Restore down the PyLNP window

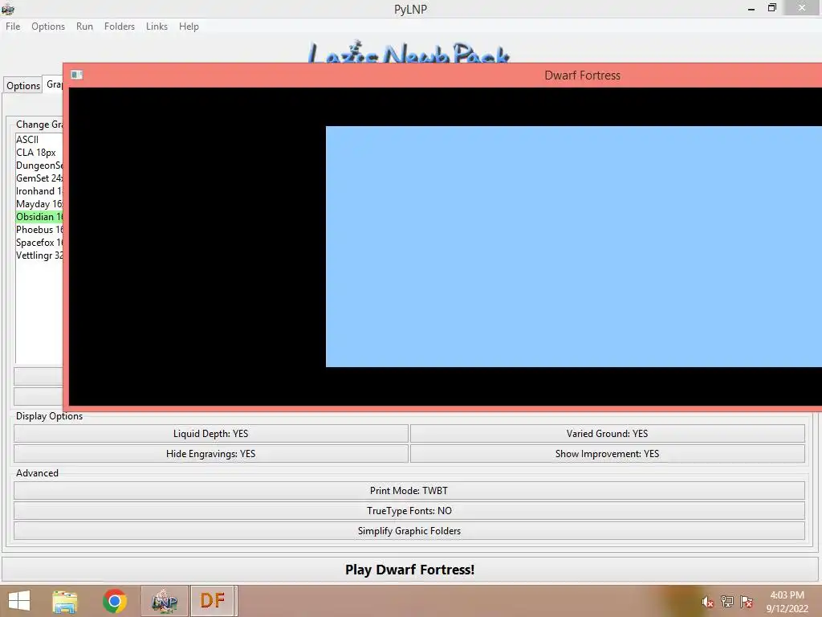[x=771, y=8]
